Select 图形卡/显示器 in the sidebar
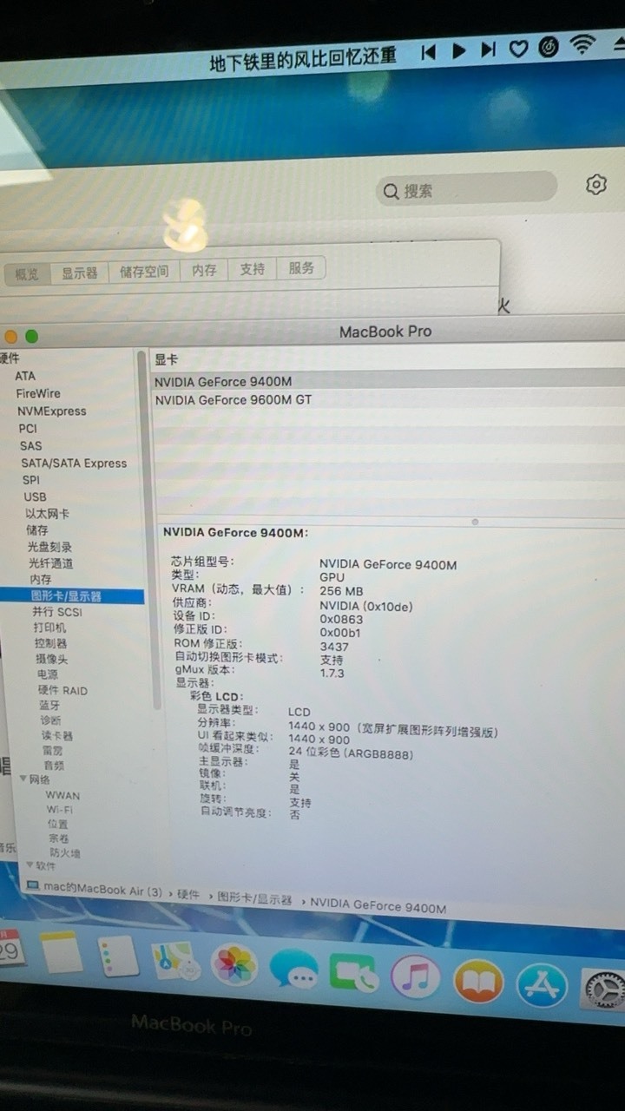This screenshot has height=1111, width=625. (x=72, y=596)
